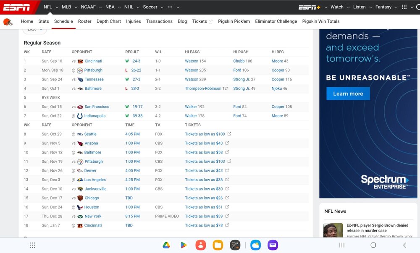The width and height of the screenshot is (420, 253).
Task: Open Tickets as low as $109 link
Action: click(x=205, y=134)
